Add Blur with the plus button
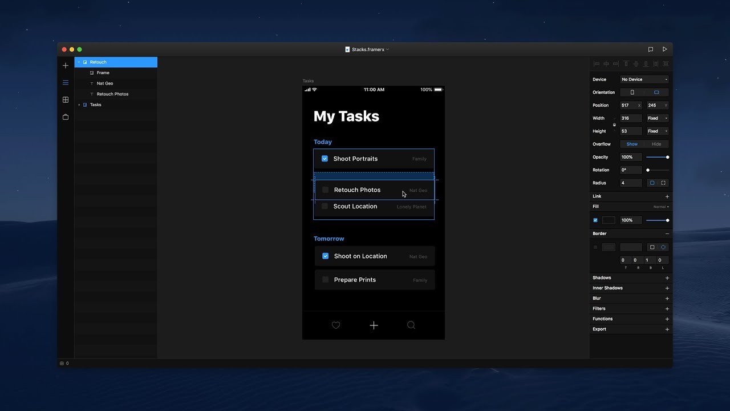The width and height of the screenshot is (730, 411). click(667, 299)
